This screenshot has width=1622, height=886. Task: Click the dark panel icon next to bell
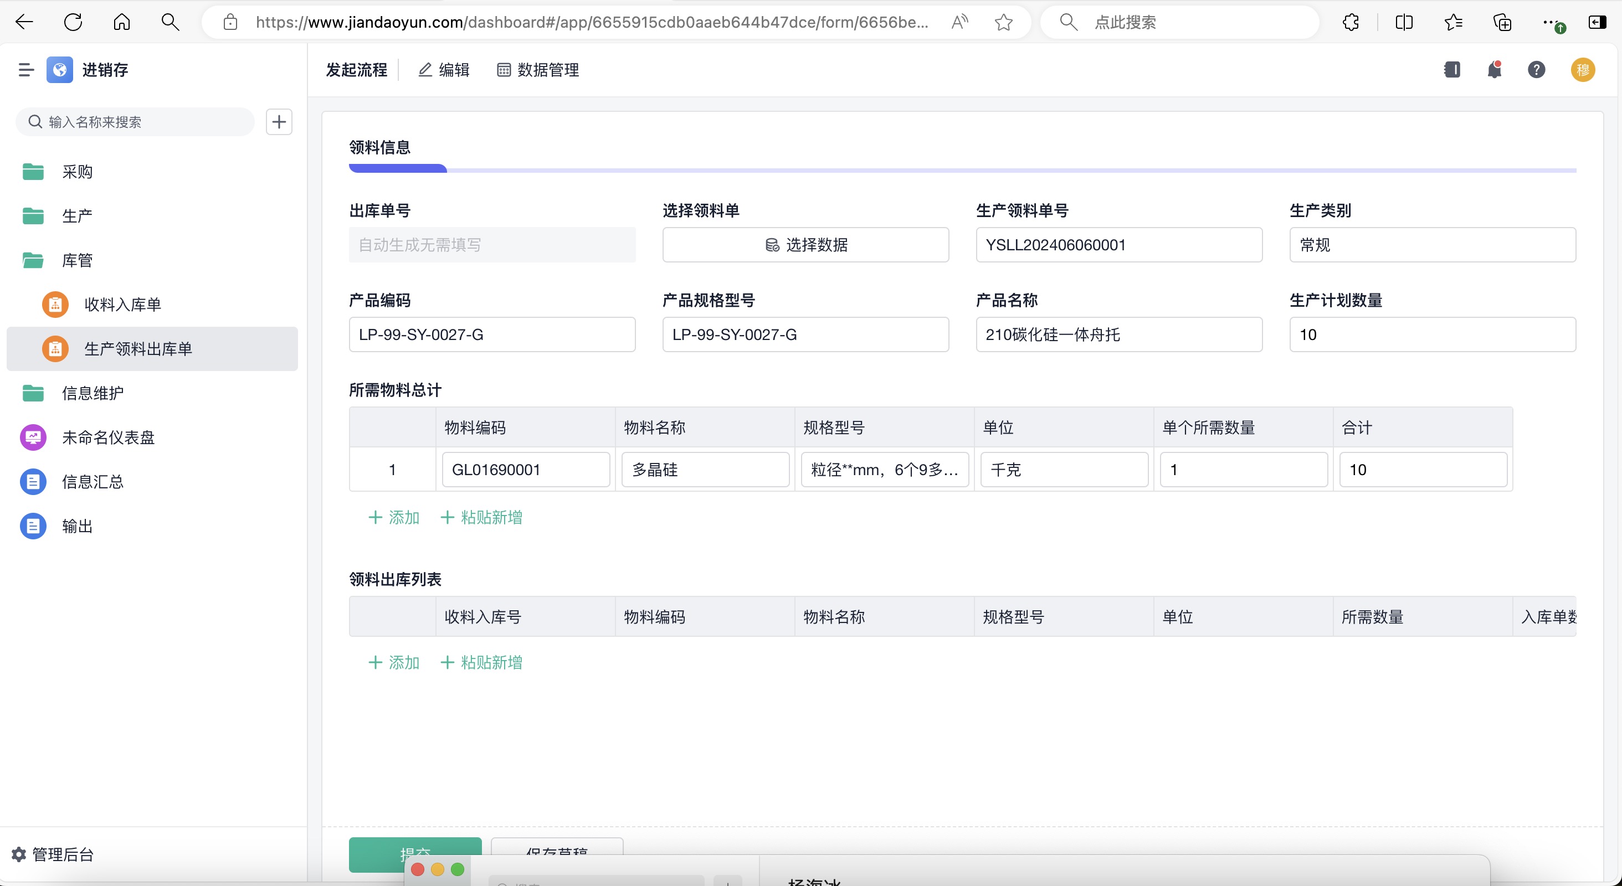pos(1452,69)
